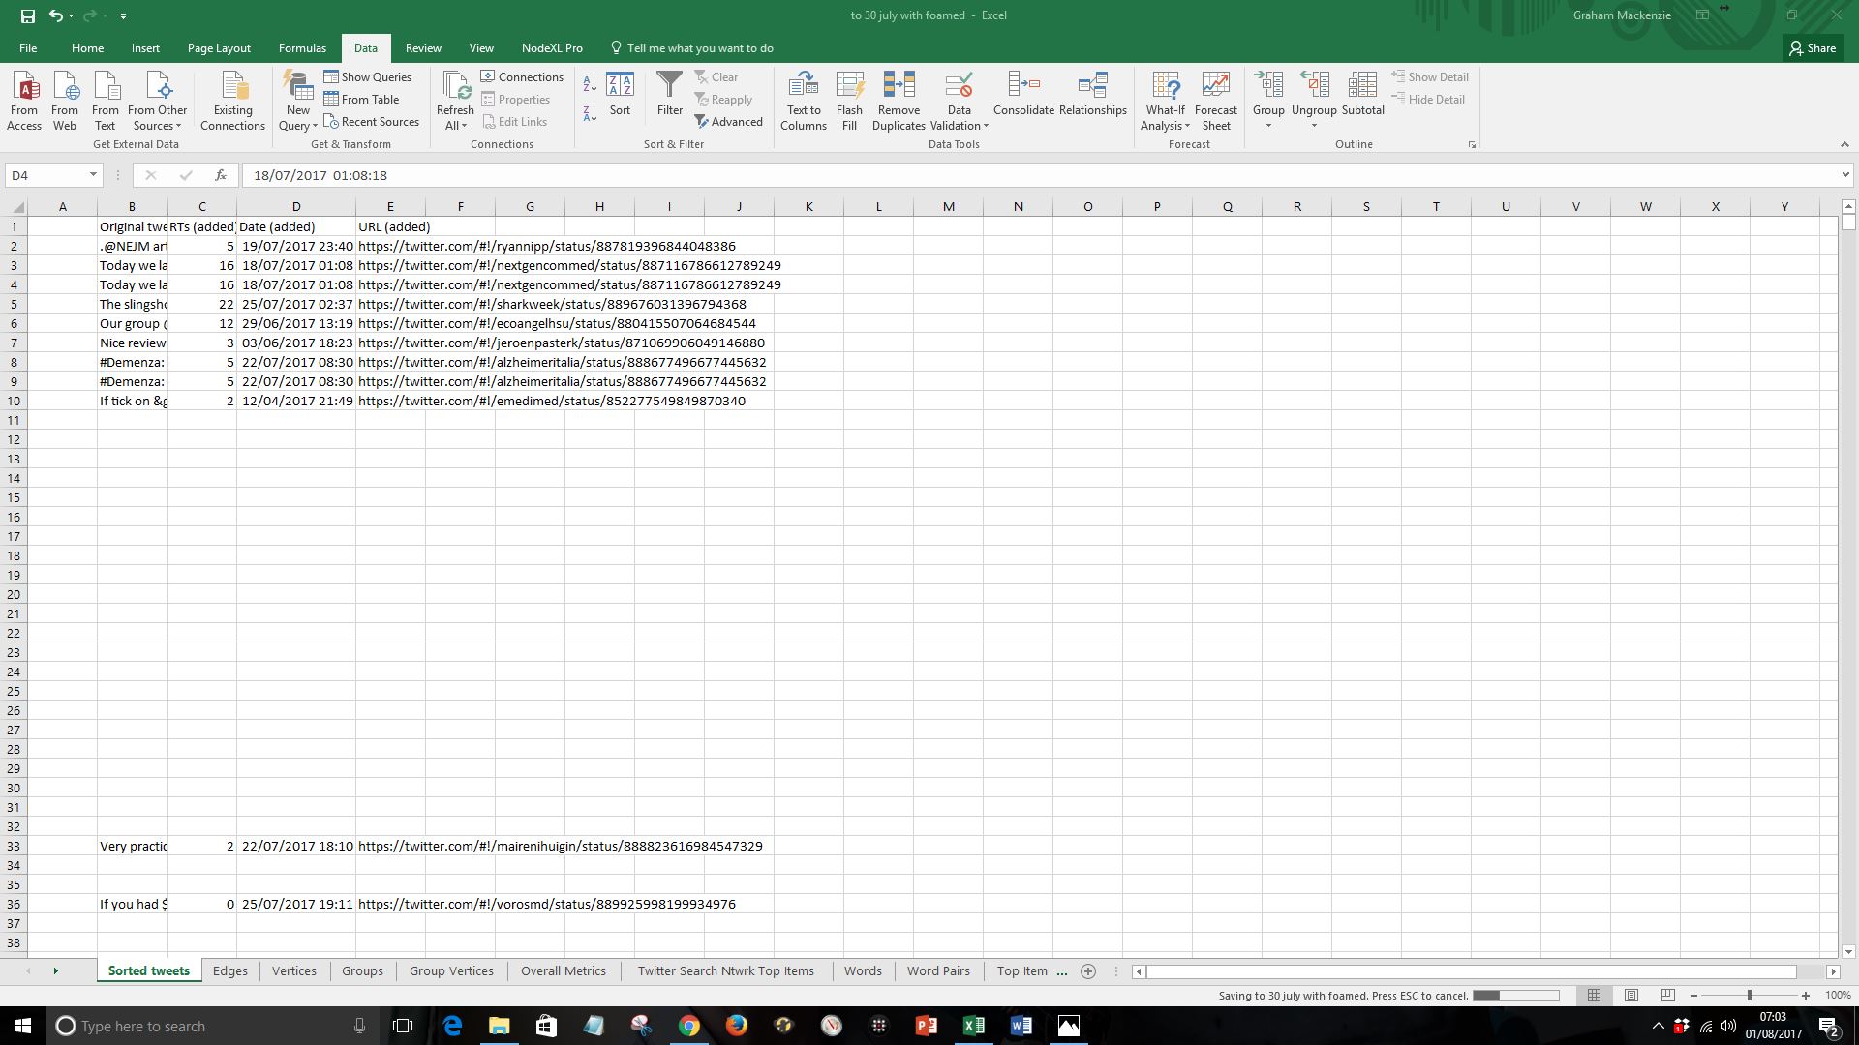Open the What-If Analysis dropdown

coord(1165,117)
